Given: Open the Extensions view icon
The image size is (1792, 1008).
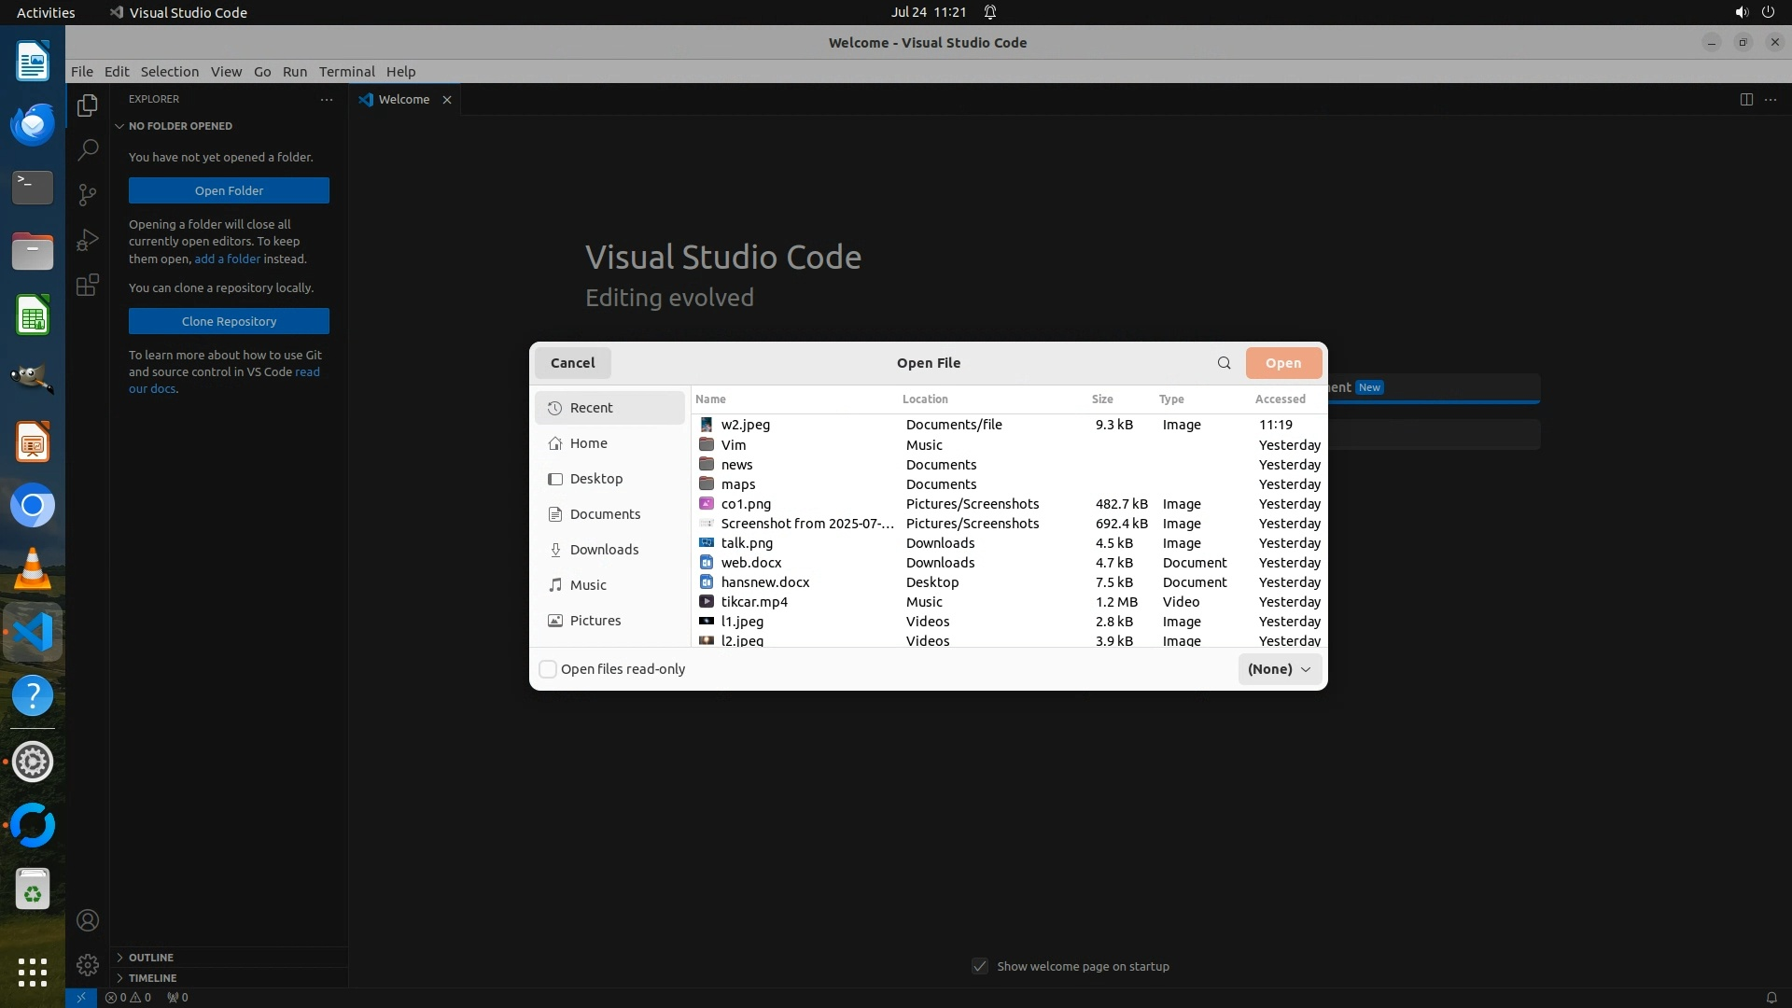Looking at the screenshot, I should (x=88, y=285).
